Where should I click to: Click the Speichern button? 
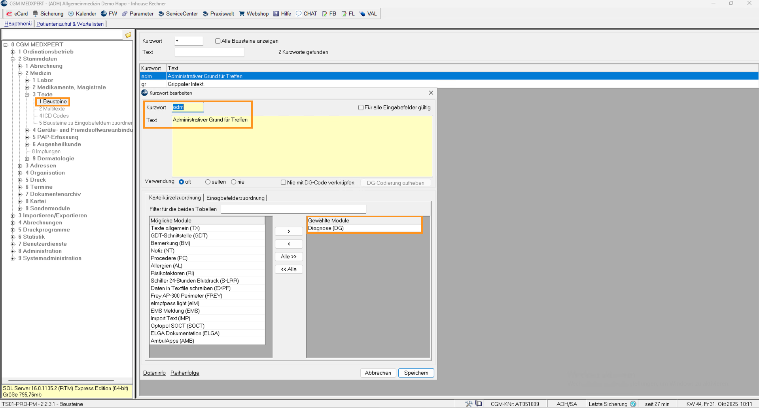(x=416, y=373)
